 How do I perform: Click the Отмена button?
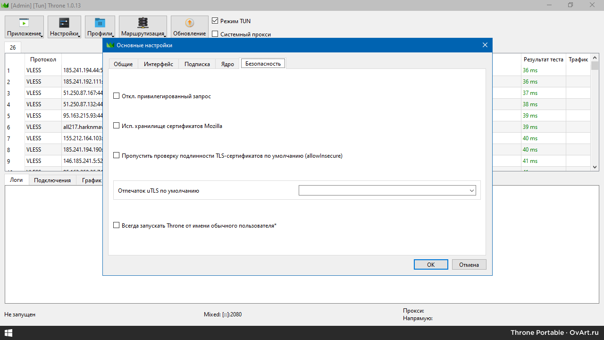point(469,264)
